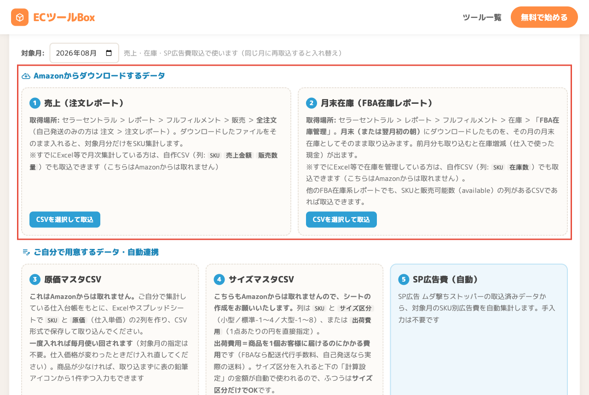Open ツール一覧 in the top navigation

[482, 17]
